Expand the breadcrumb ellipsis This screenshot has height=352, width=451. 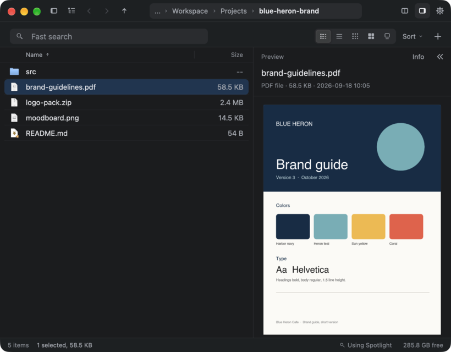(x=157, y=11)
